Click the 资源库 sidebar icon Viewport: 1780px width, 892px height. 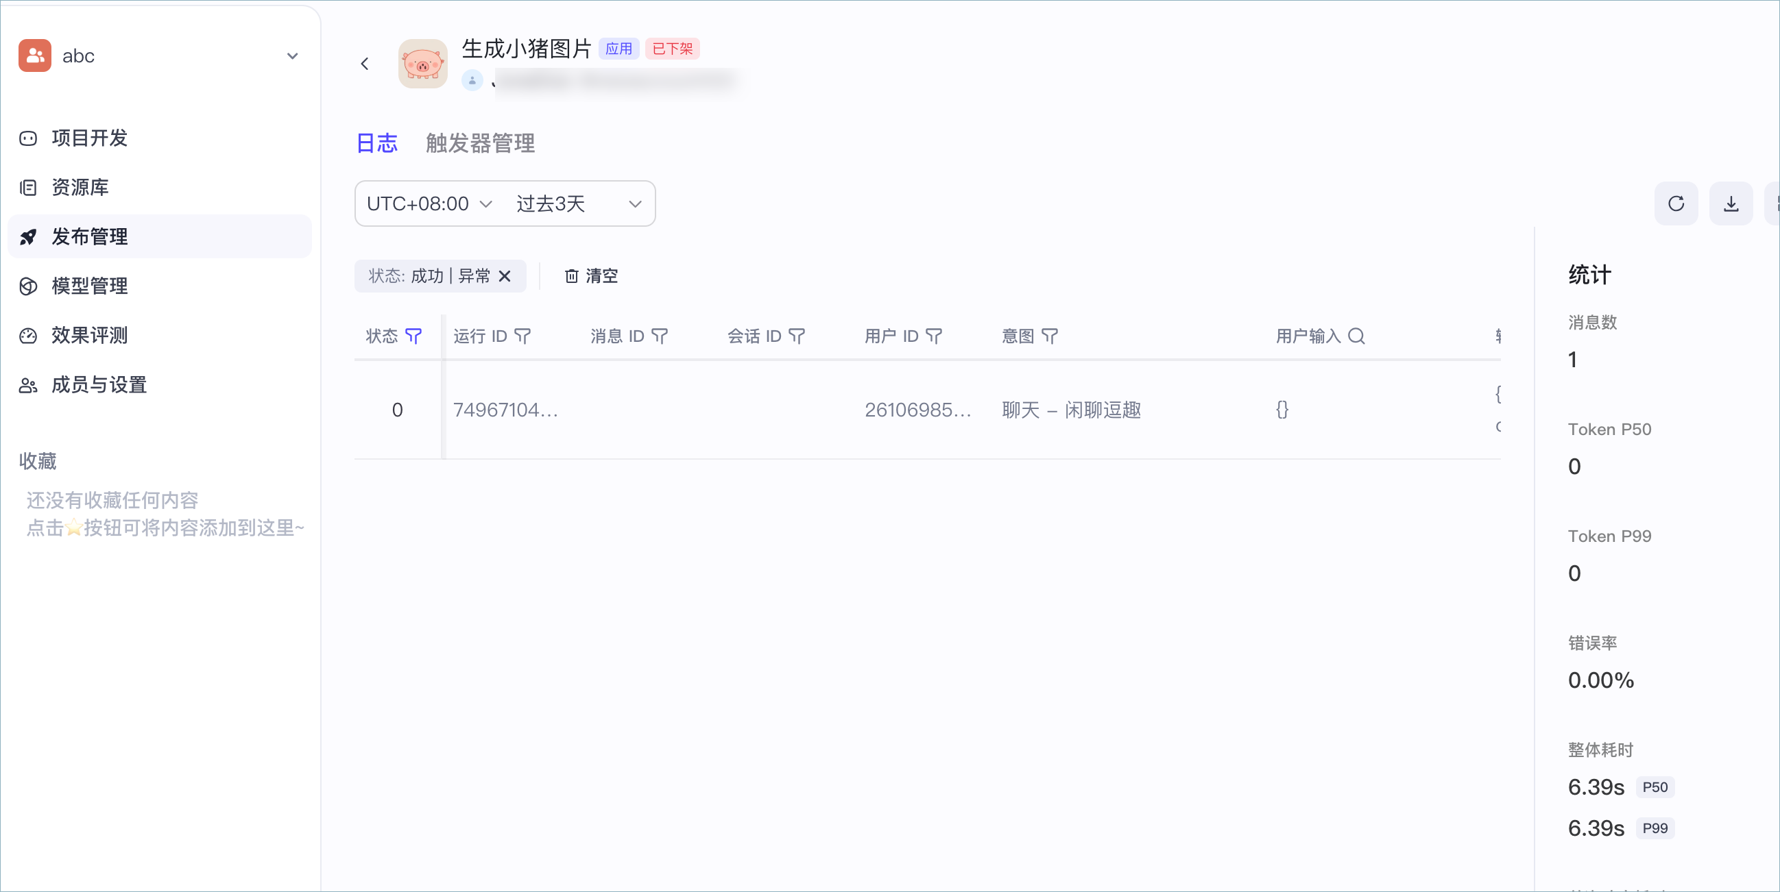28,187
